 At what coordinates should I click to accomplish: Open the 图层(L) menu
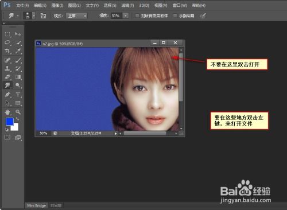tap(75, 5)
